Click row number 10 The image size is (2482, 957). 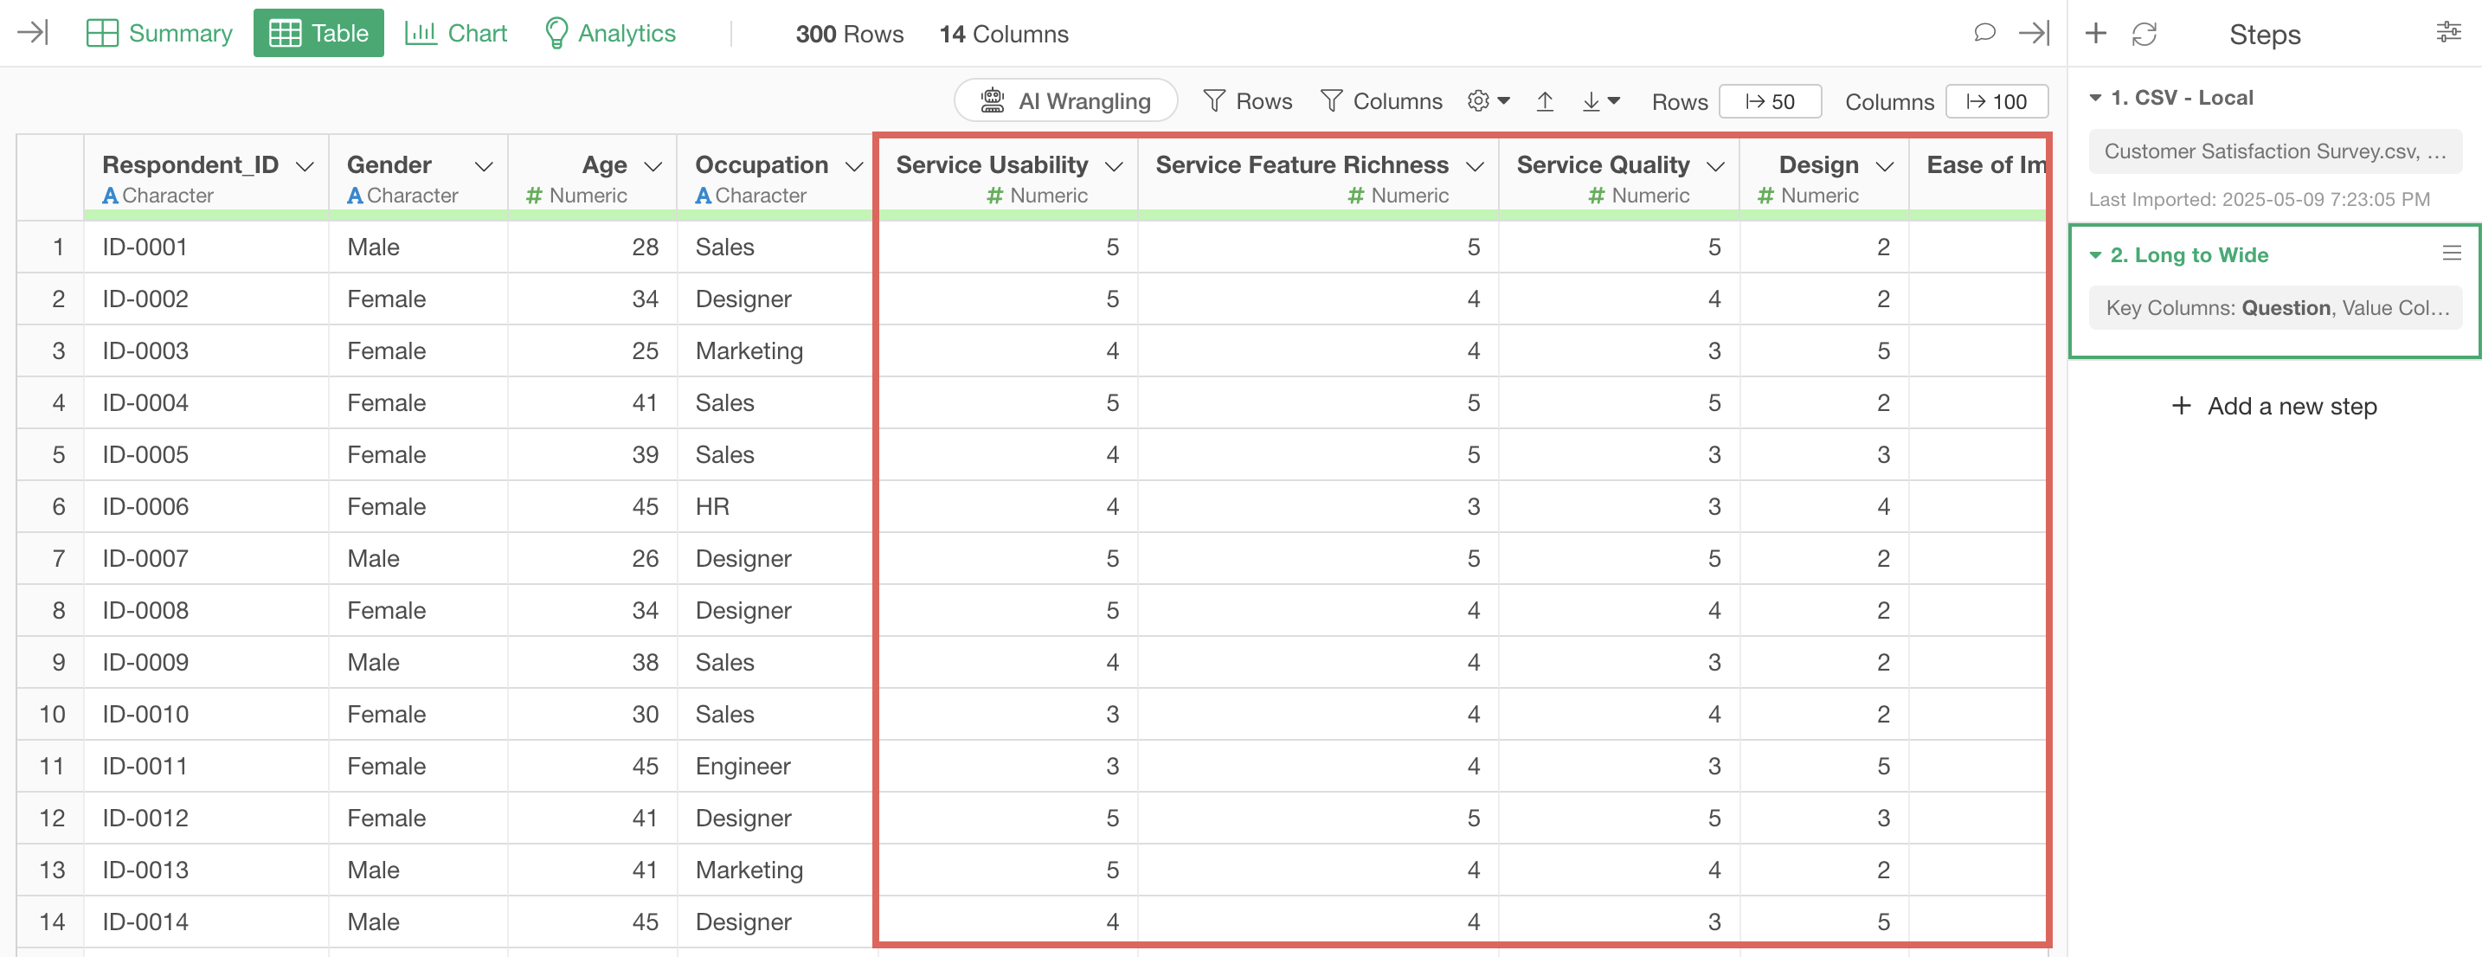click(x=51, y=714)
